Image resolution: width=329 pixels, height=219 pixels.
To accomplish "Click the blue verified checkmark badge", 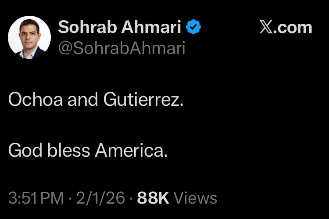I will pos(193,27).
